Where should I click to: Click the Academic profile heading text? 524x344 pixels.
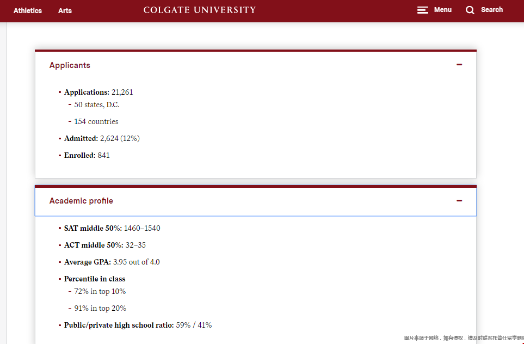point(81,201)
